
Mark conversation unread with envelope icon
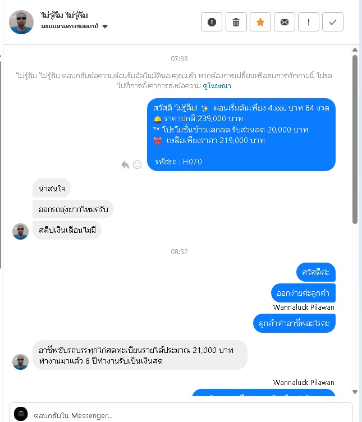click(x=285, y=22)
